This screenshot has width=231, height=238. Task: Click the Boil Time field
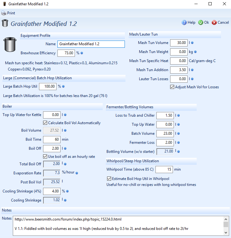pos(52,139)
